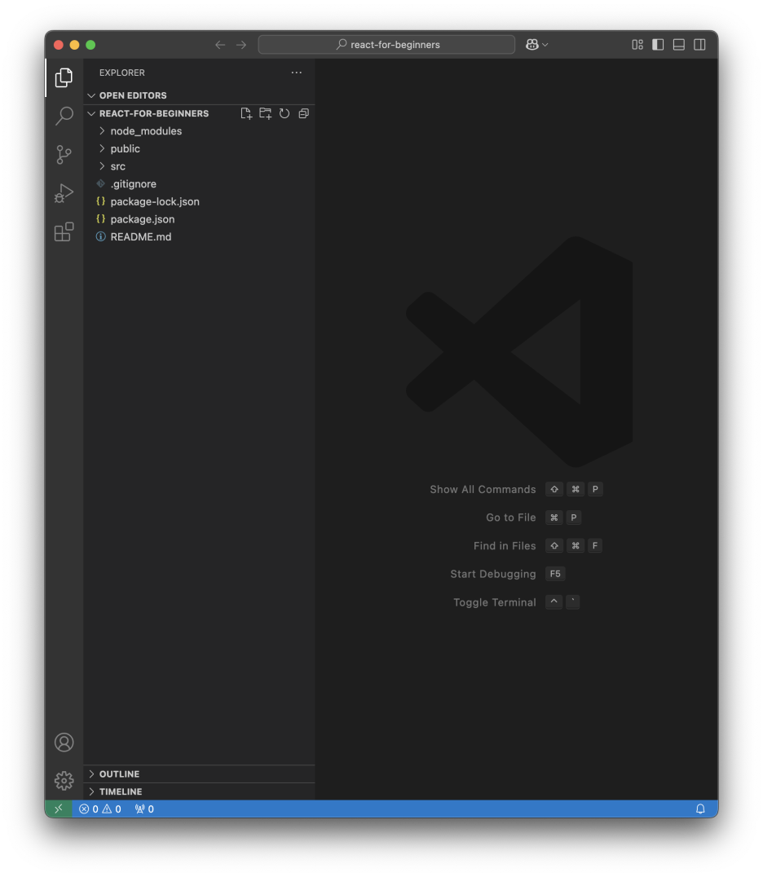Screen dimensions: 763x877
Task: Open Explorer views and more actions menu
Action: point(297,73)
